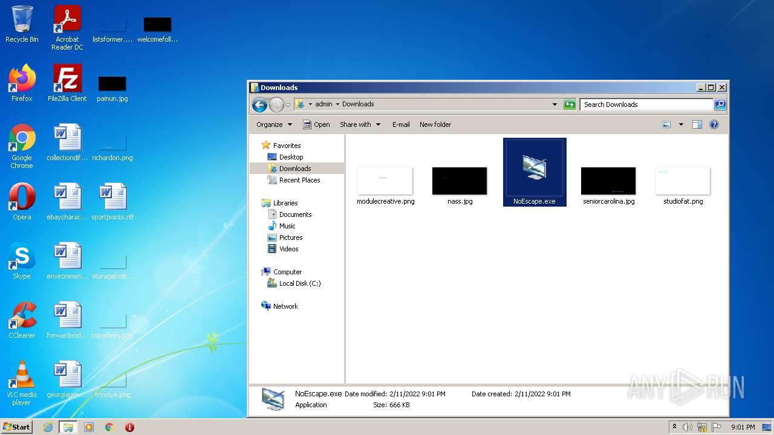Toggle the preview pane button

coord(697,124)
